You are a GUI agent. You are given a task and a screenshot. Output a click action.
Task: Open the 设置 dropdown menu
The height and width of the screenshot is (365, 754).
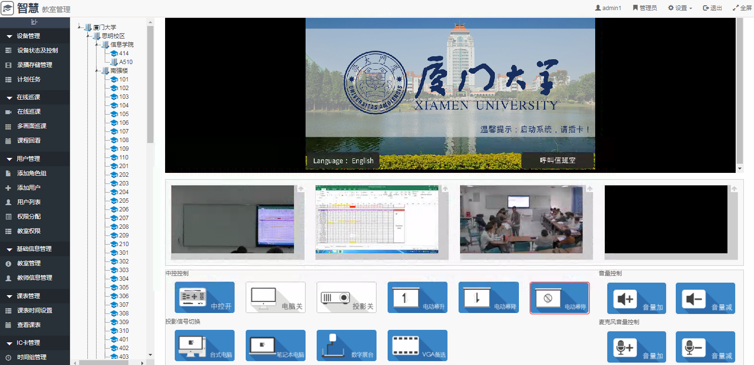680,8
